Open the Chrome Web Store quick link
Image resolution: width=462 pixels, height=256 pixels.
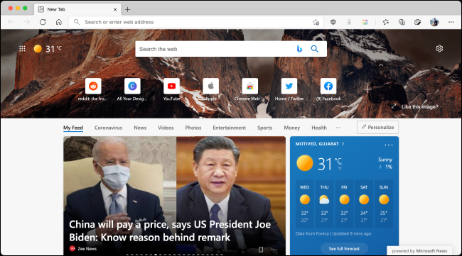(x=250, y=86)
